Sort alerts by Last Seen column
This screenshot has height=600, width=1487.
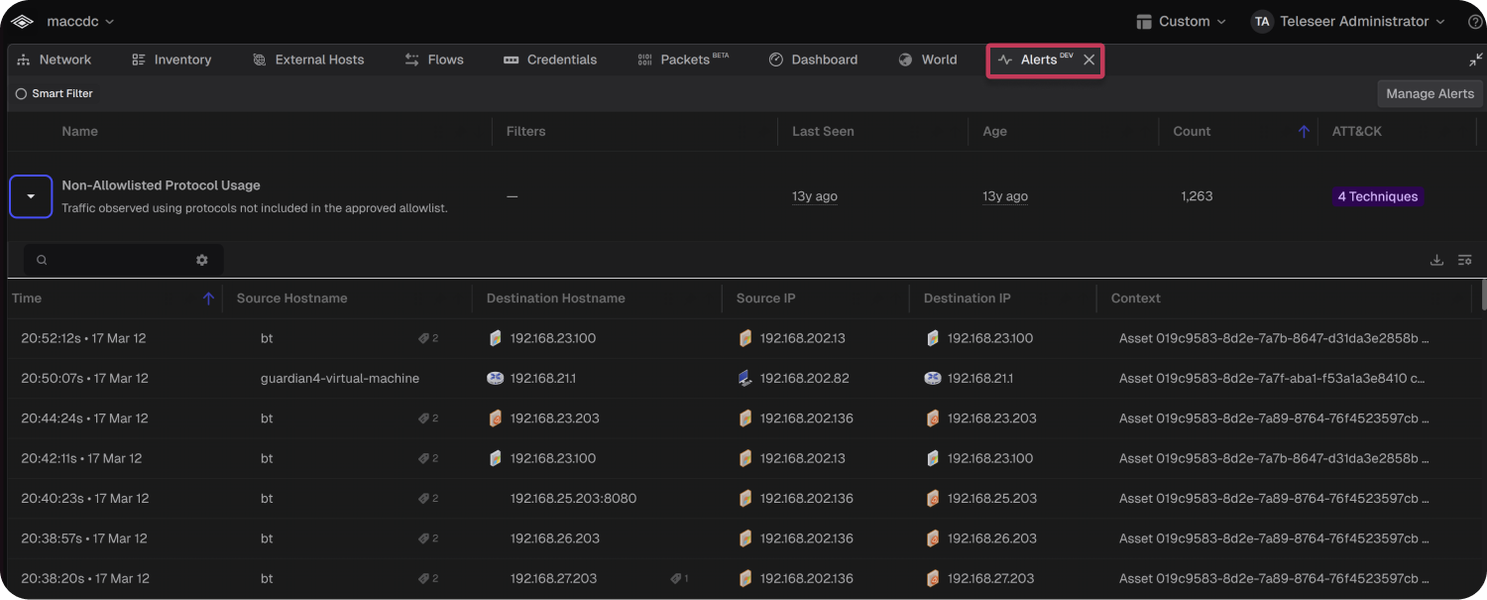point(823,131)
